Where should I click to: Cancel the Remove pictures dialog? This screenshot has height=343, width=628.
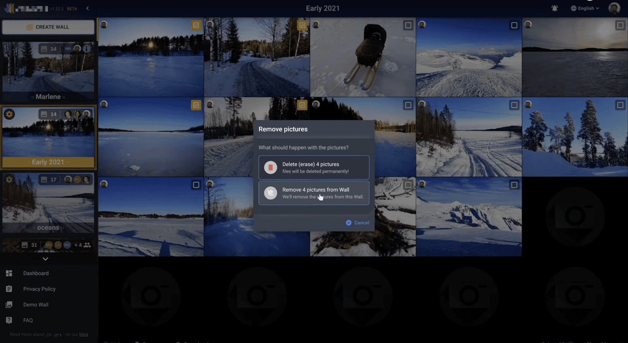click(358, 223)
